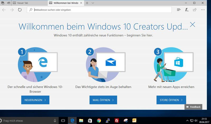The height and width of the screenshot is (124, 211).
Task: Close the Willkommen bei Windows tab
Action: click(81, 3)
